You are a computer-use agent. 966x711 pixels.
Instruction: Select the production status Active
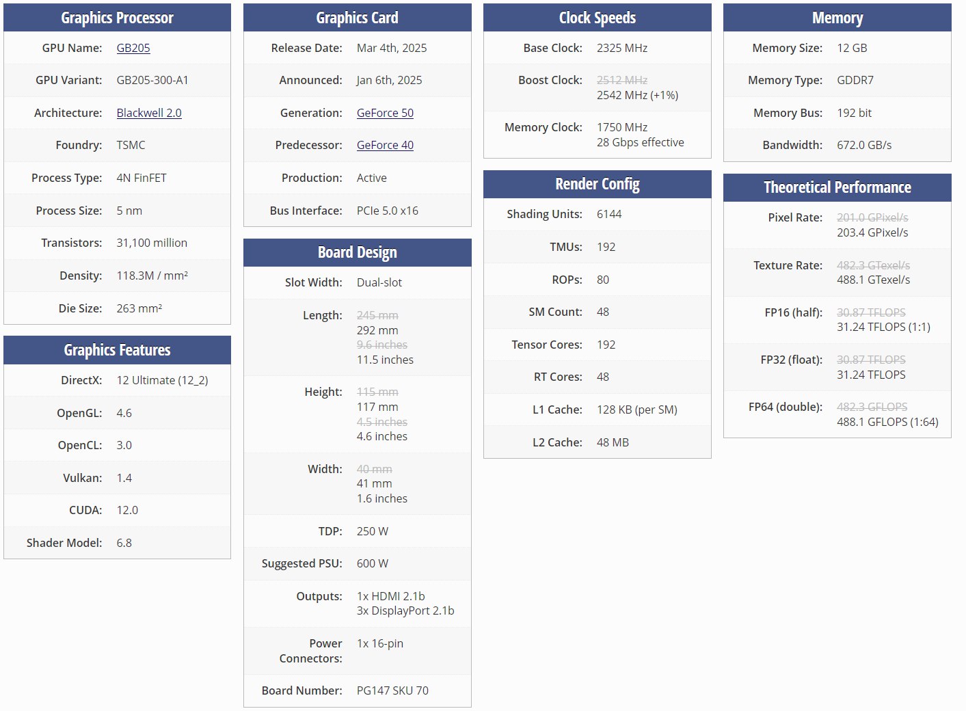pos(372,178)
